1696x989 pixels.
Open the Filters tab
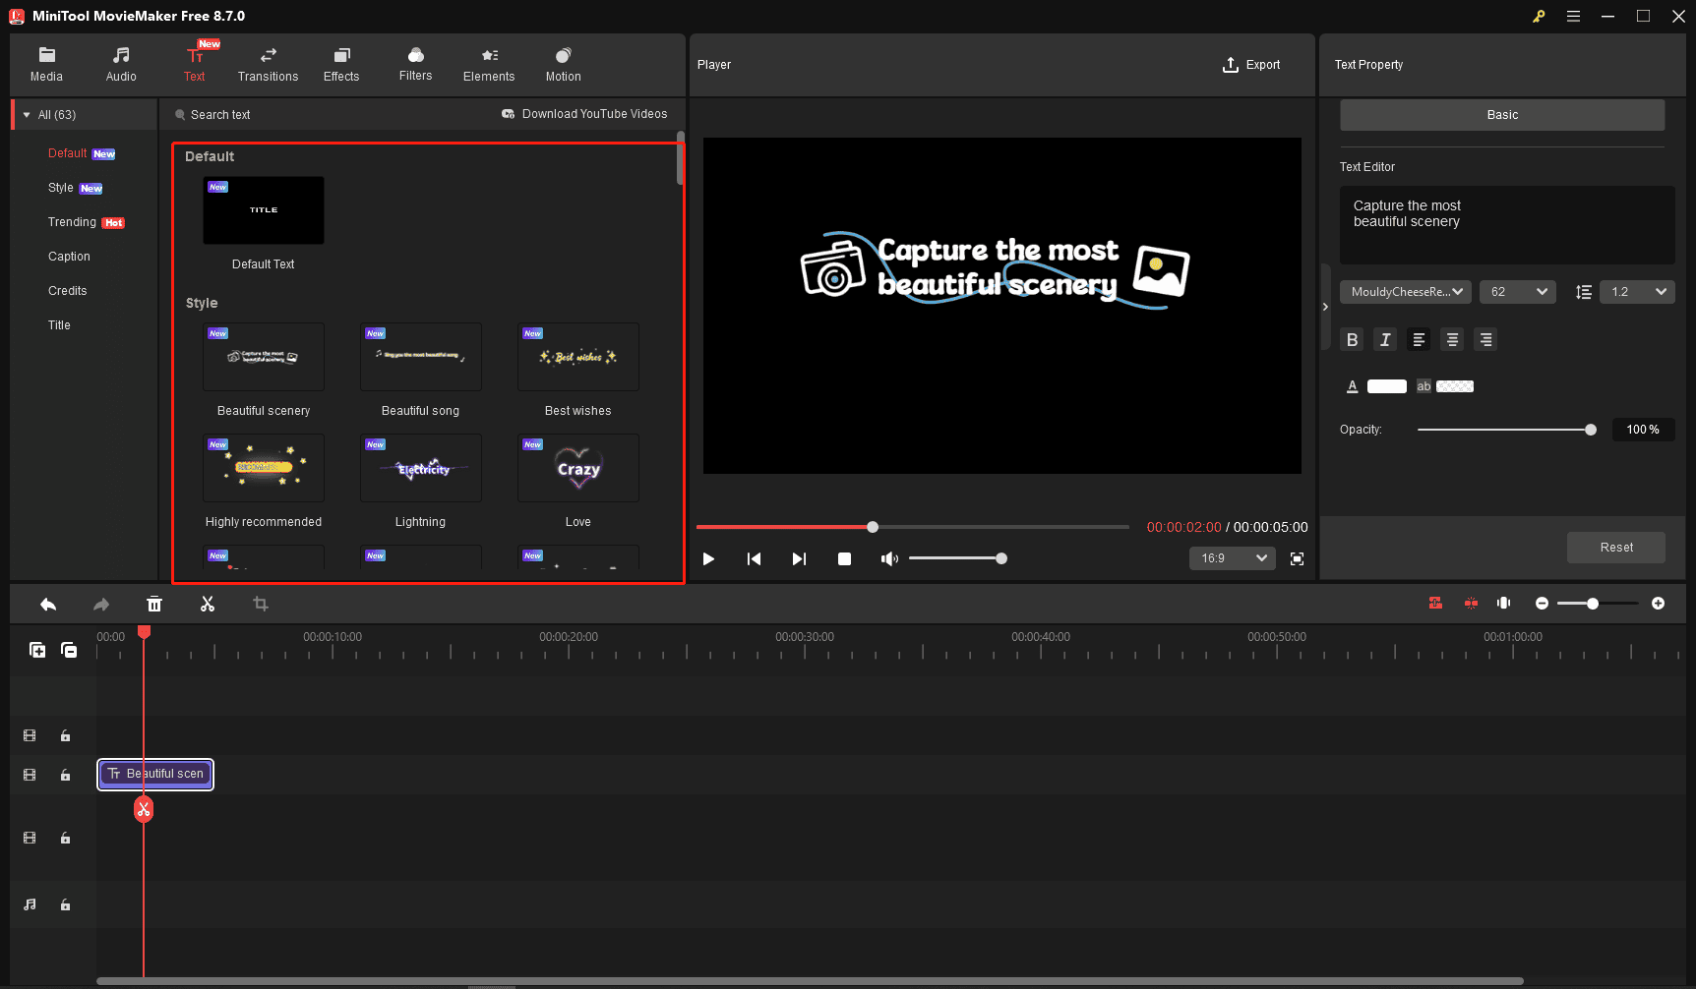(x=415, y=64)
